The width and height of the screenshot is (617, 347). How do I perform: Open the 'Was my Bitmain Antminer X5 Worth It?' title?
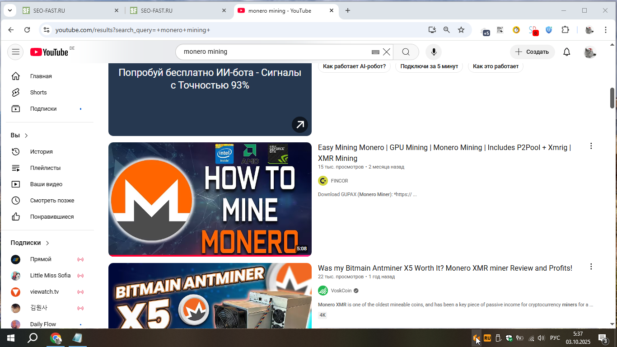(x=445, y=268)
